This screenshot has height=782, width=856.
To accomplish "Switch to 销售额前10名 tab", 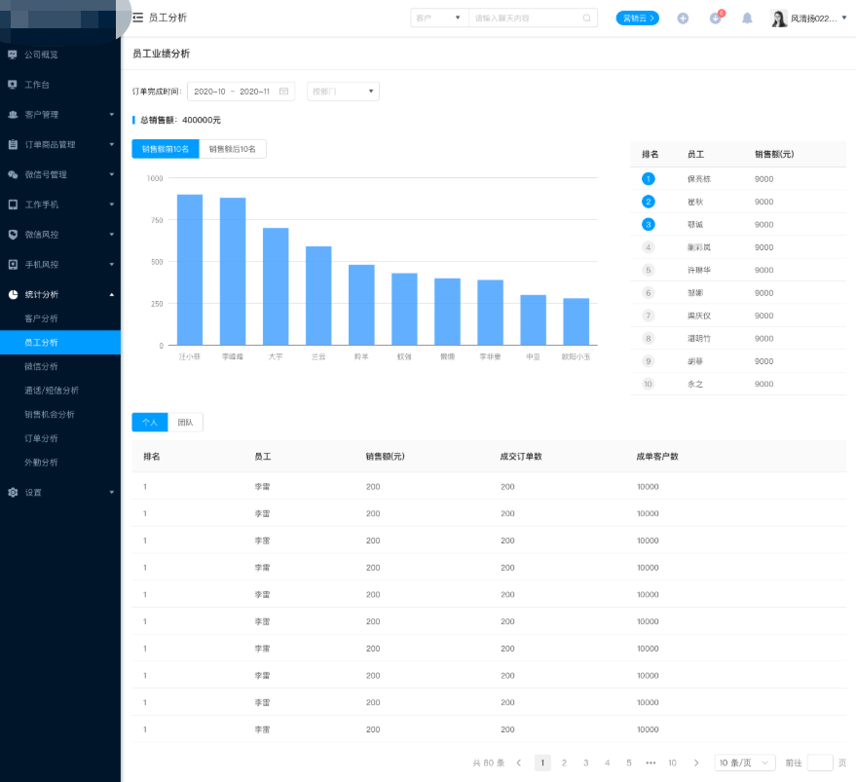I will point(166,149).
